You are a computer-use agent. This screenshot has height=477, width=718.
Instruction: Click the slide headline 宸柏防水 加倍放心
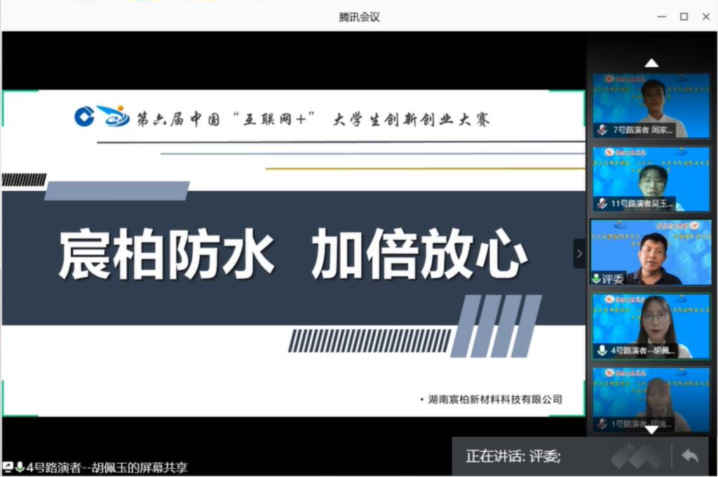(x=293, y=254)
